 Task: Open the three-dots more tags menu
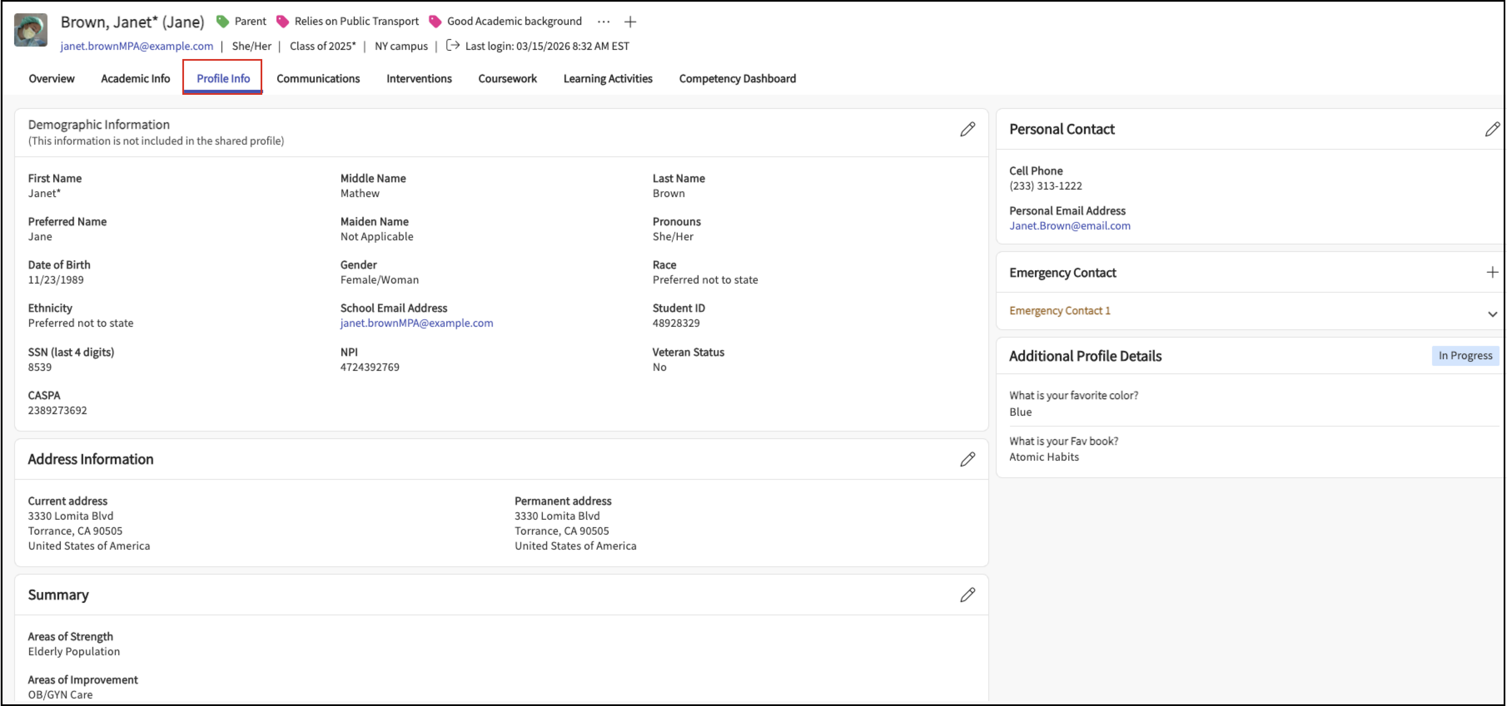coord(603,22)
